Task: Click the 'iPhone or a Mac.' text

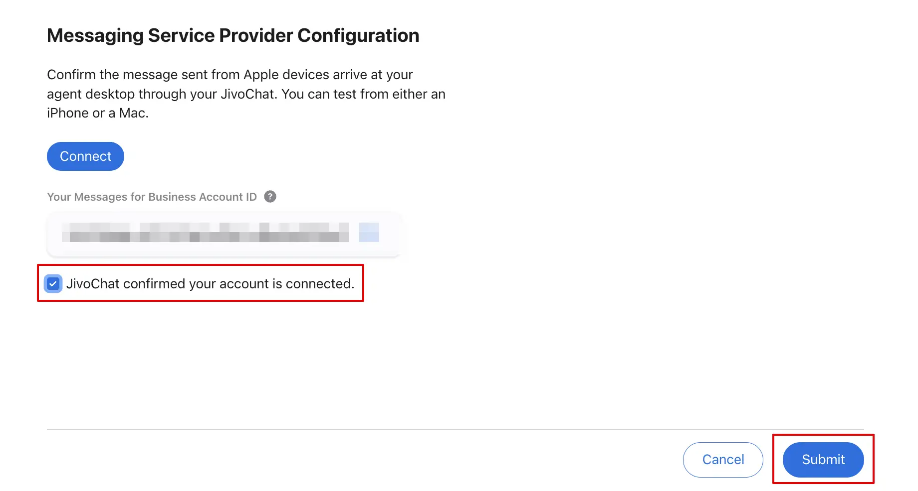Action: (x=98, y=113)
